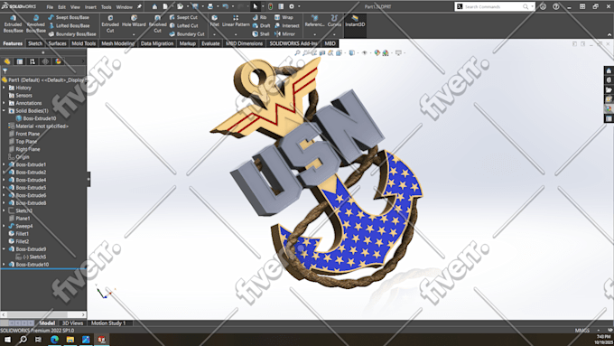Screen dimensions: 614x346
Task: Click the feature tree filter icon
Action: [5, 71]
